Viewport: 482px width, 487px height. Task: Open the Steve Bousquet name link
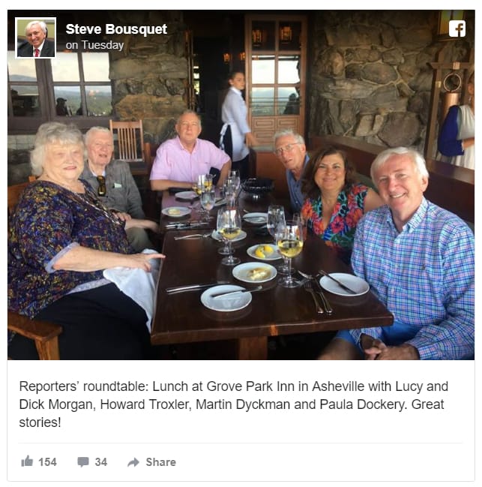(x=116, y=29)
